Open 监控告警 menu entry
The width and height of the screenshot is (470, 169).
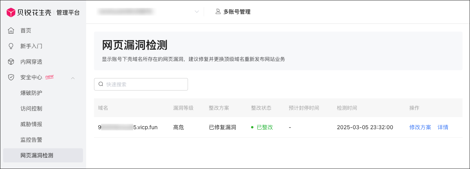click(31, 140)
